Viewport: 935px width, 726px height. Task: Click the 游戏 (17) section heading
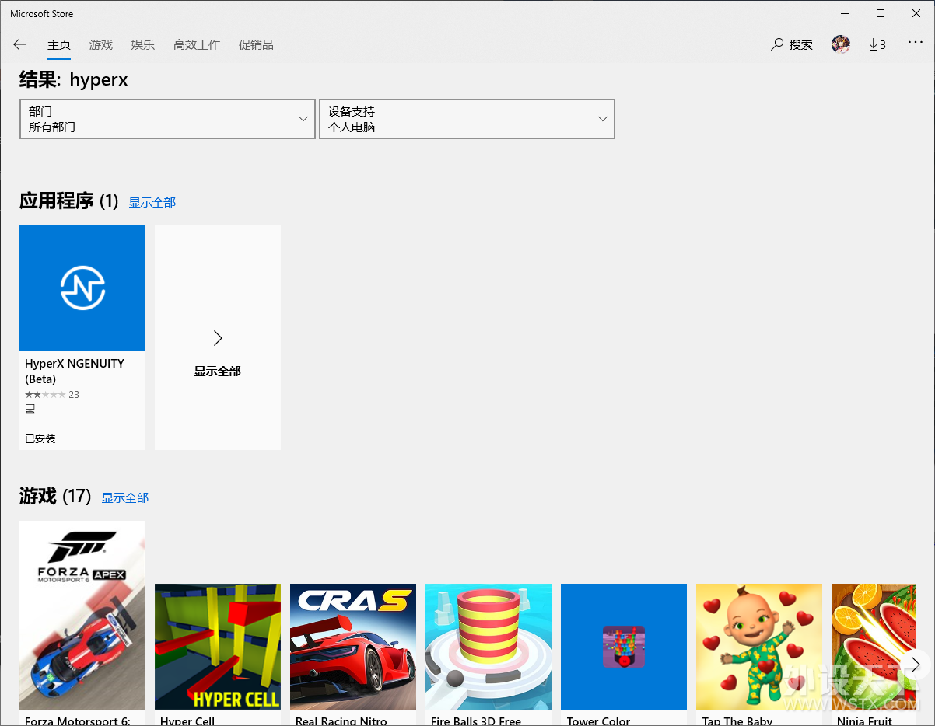55,496
